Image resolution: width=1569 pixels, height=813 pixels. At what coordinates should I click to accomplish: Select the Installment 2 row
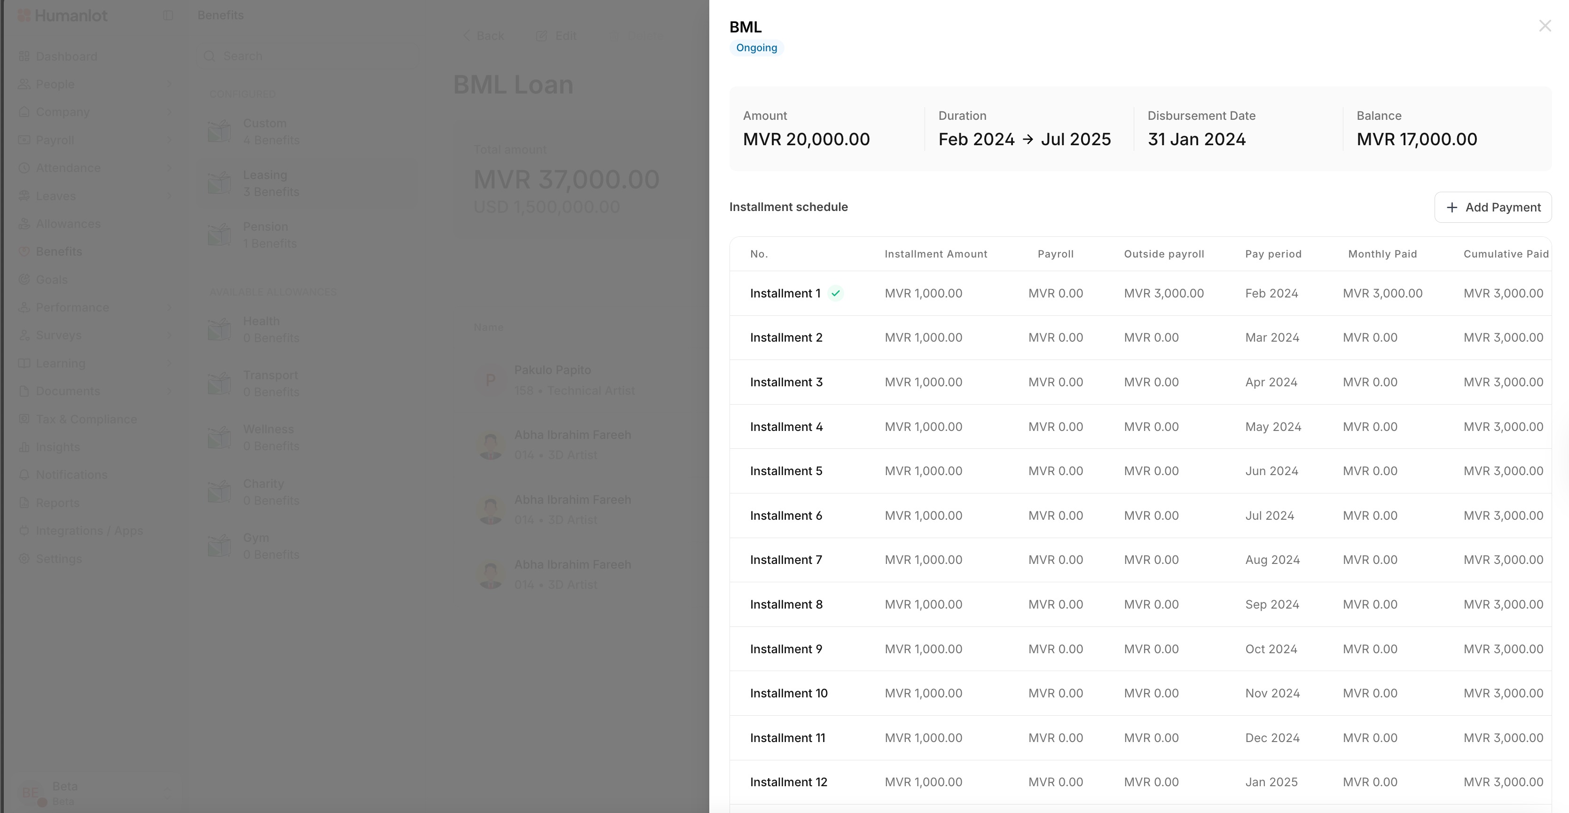[x=786, y=338]
